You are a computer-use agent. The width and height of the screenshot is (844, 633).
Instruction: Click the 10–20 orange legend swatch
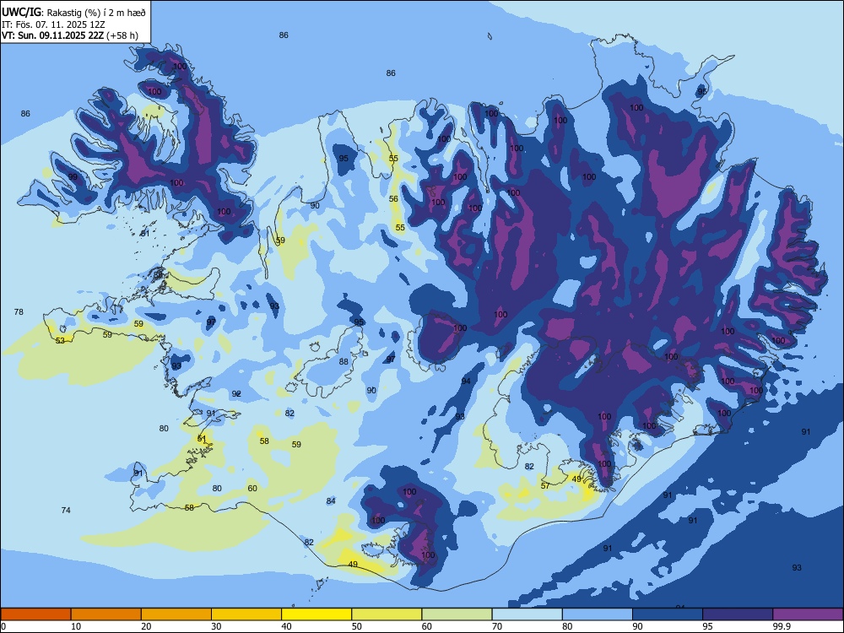[x=106, y=614]
